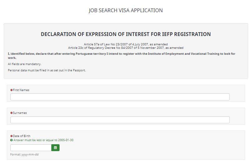Viewport: 251px width, 163px height.
Task: Click the Article 57a of Law No 23/2007 line
Action: [x=126, y=44]
